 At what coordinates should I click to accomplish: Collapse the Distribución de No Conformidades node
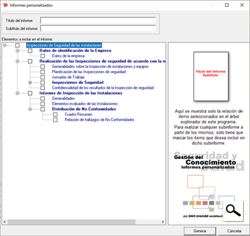(x=30, y=109)
